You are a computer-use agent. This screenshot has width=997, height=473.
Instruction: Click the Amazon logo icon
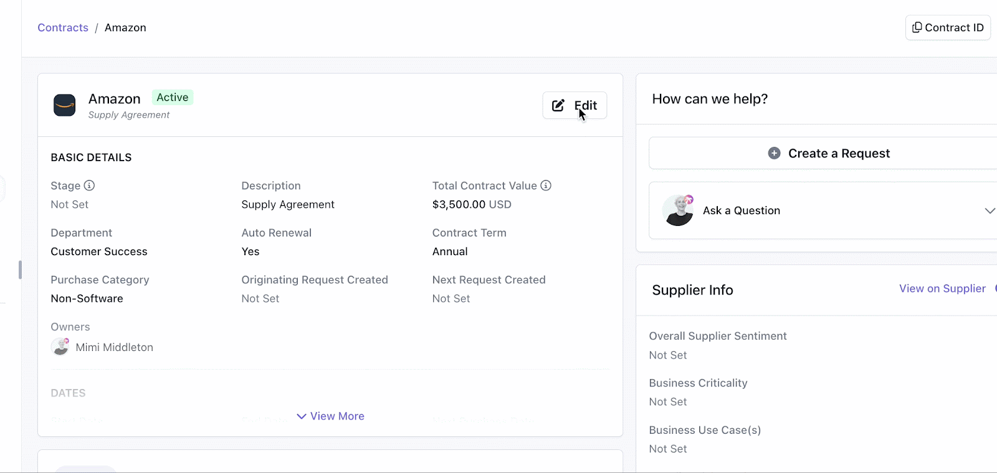(64, 105)
